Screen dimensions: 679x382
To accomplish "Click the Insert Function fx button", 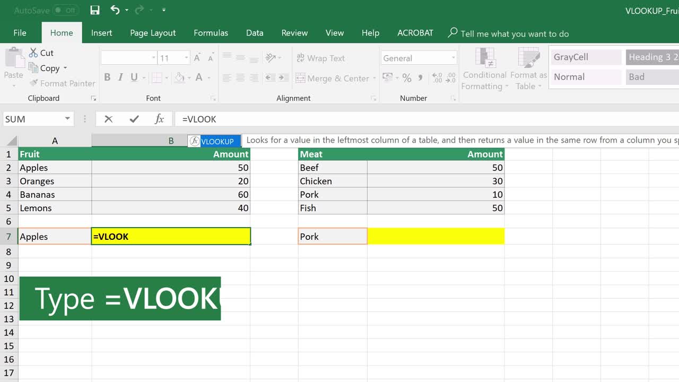I will coord(159,119).
